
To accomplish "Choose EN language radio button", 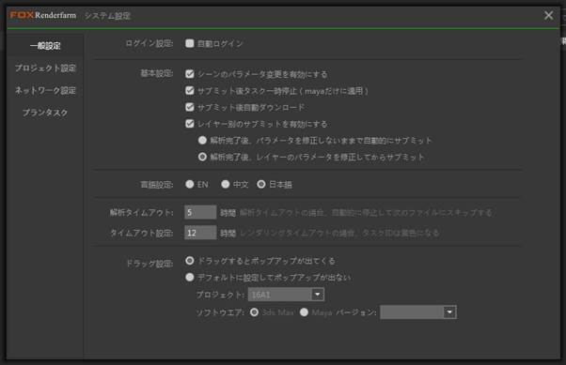I will (190, 184).
